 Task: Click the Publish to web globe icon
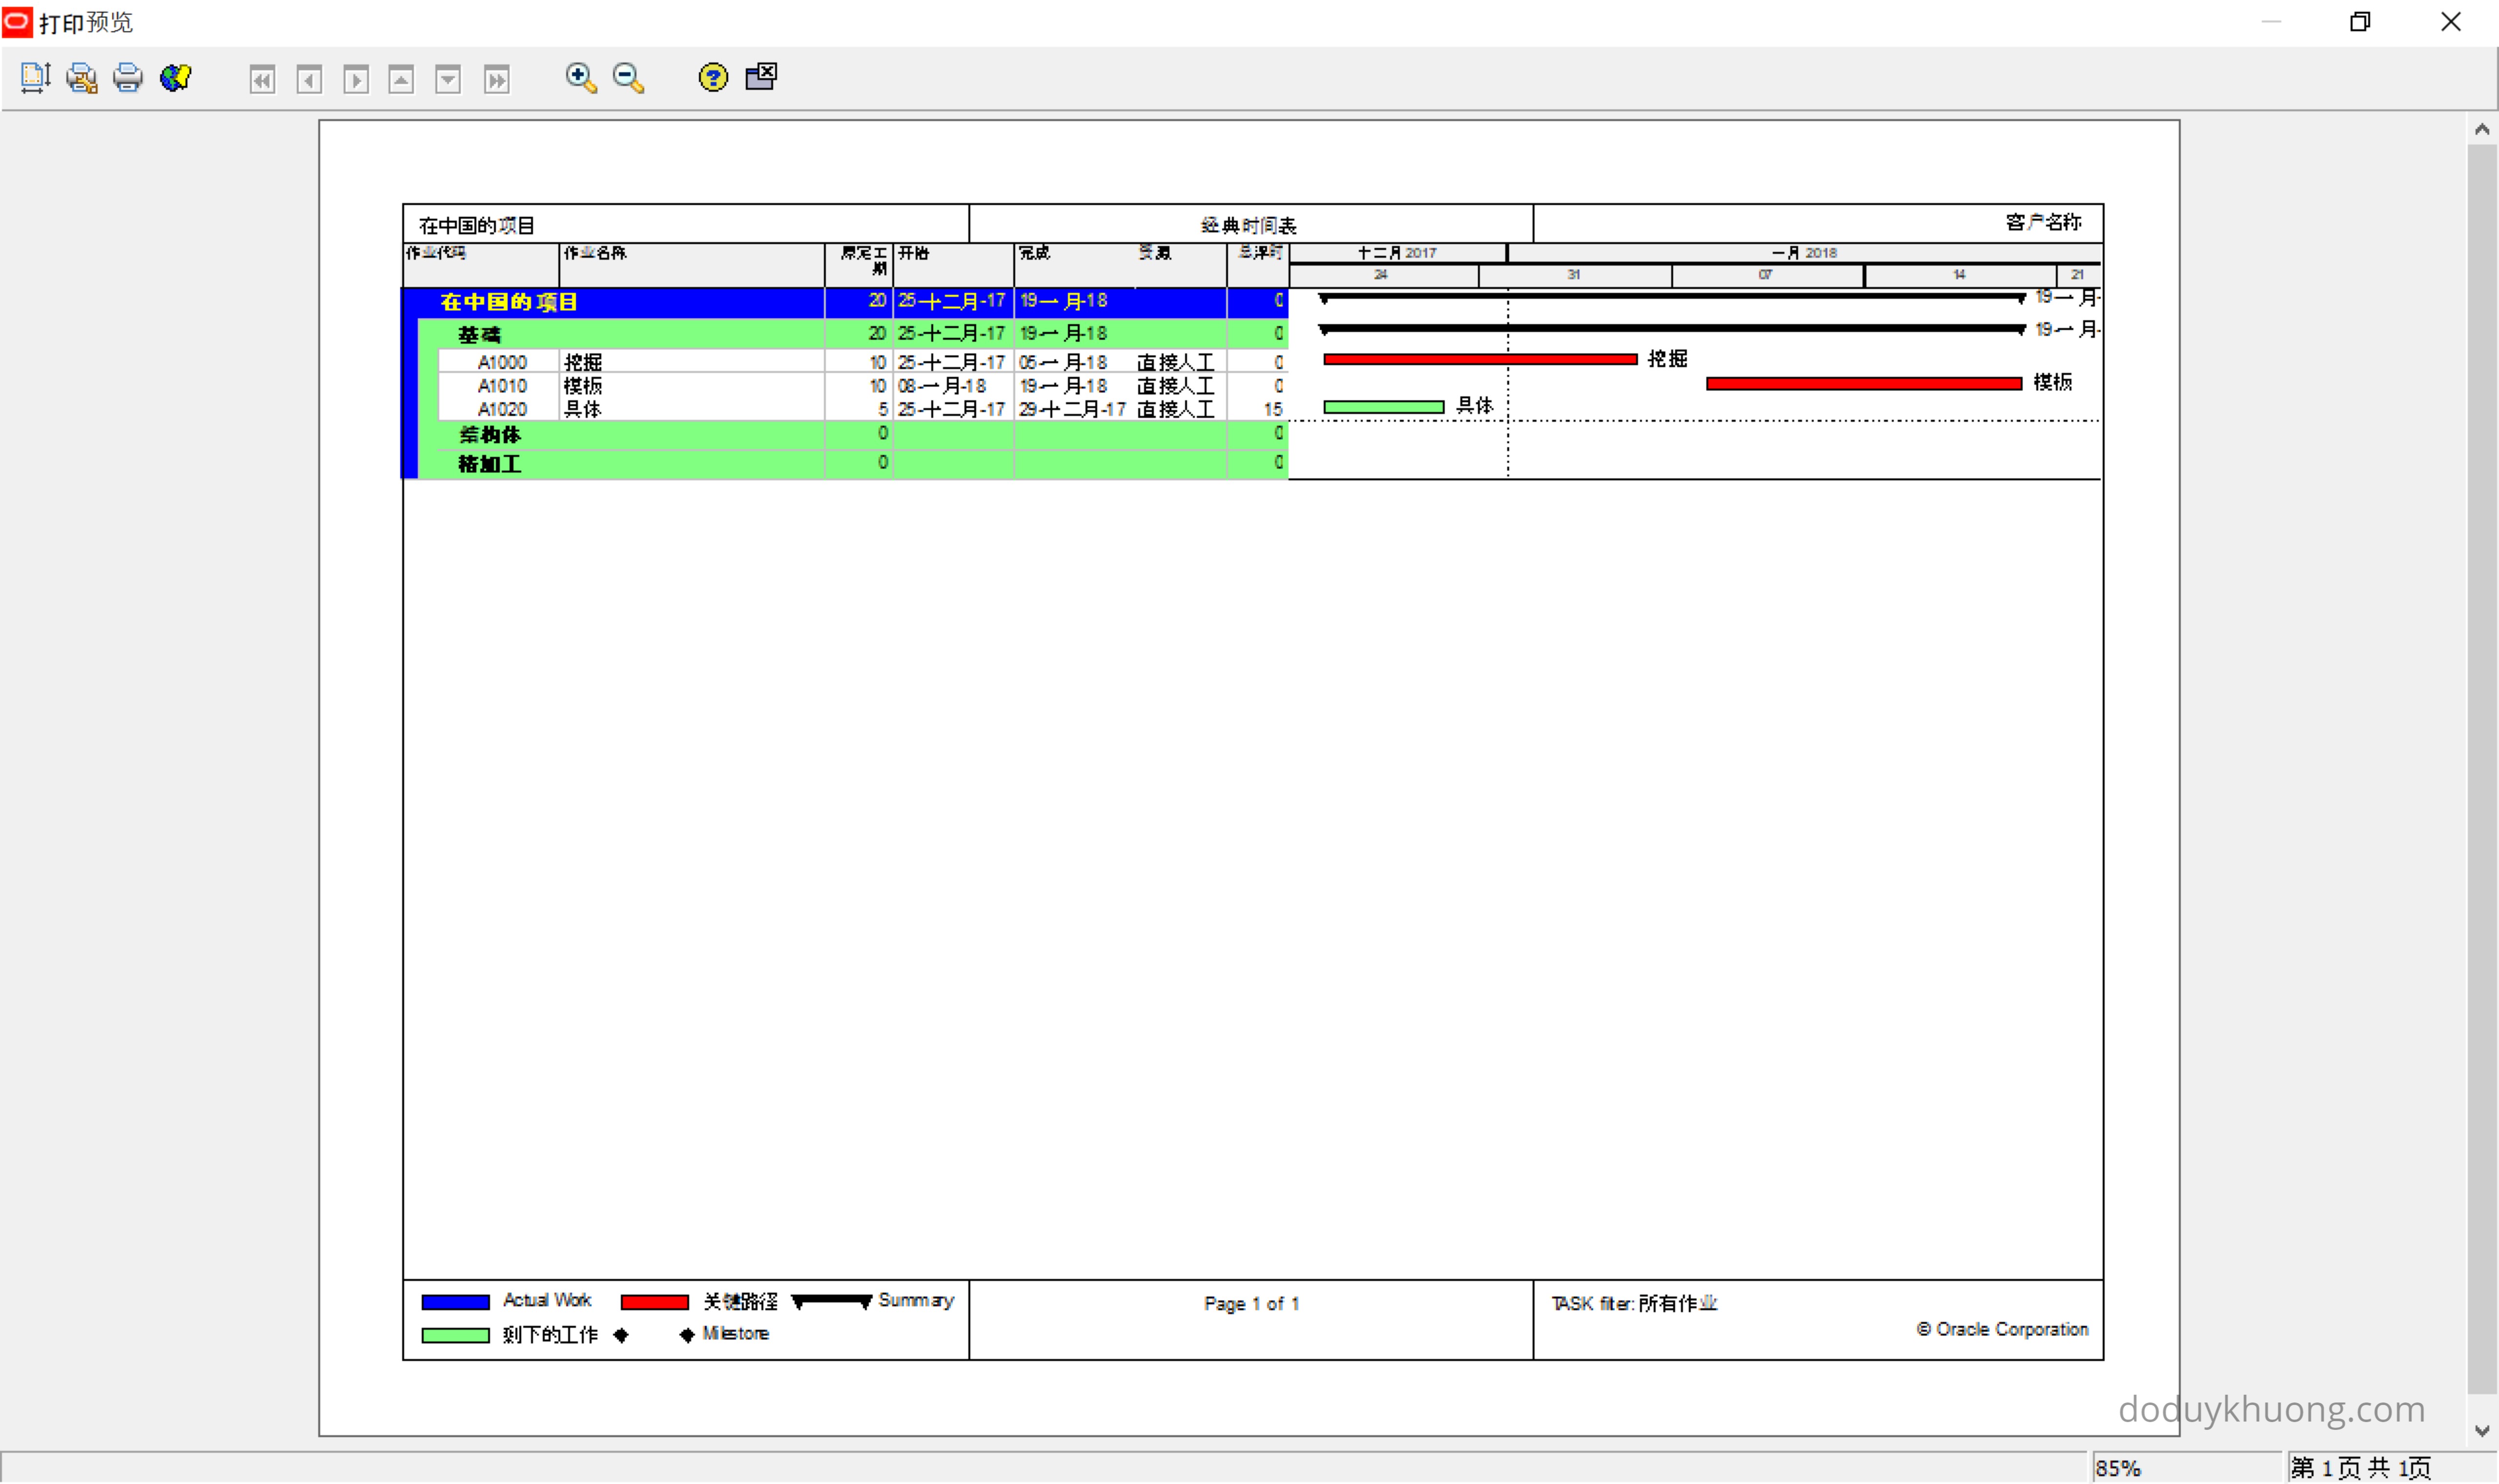[176, 77]
